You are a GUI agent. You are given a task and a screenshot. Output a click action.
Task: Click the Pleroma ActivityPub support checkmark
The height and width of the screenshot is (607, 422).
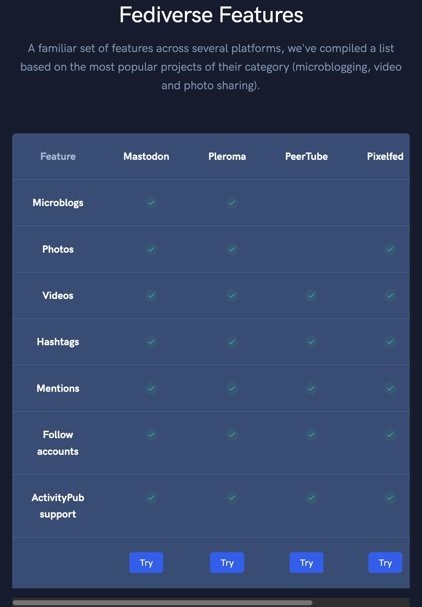coord(232,498)
